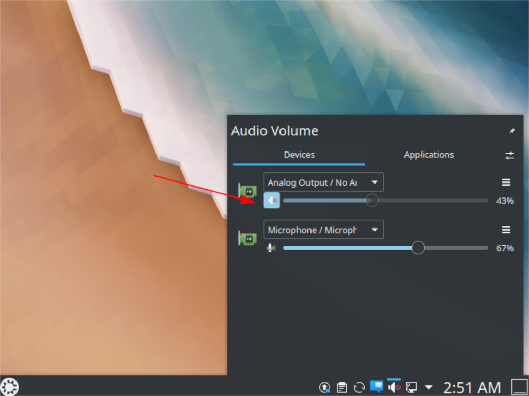
Task: Pin the Audio Volume popup open
Action: coord(511,131)
